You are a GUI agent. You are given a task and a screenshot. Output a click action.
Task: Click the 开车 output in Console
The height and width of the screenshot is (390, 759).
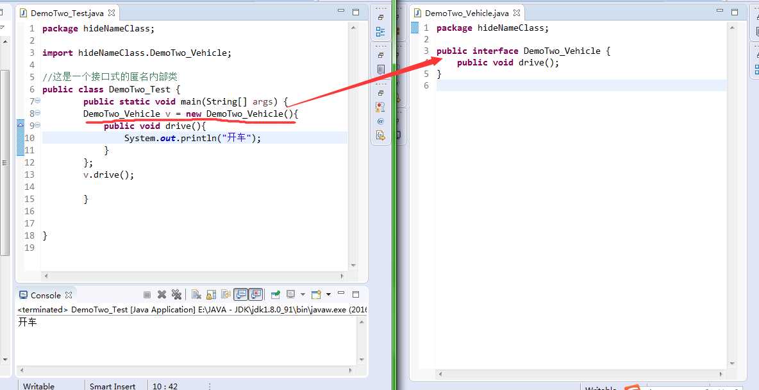click(27, 322)
